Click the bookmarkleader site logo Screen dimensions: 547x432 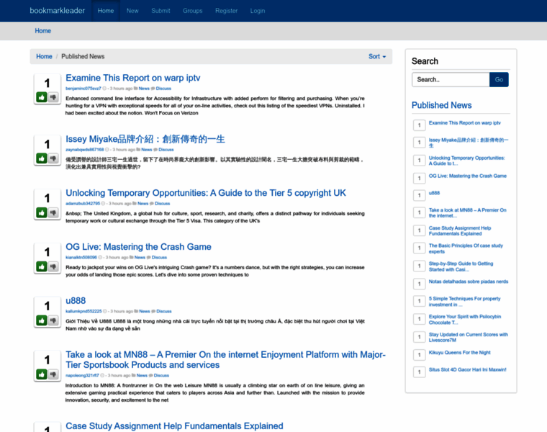[57, 11]
